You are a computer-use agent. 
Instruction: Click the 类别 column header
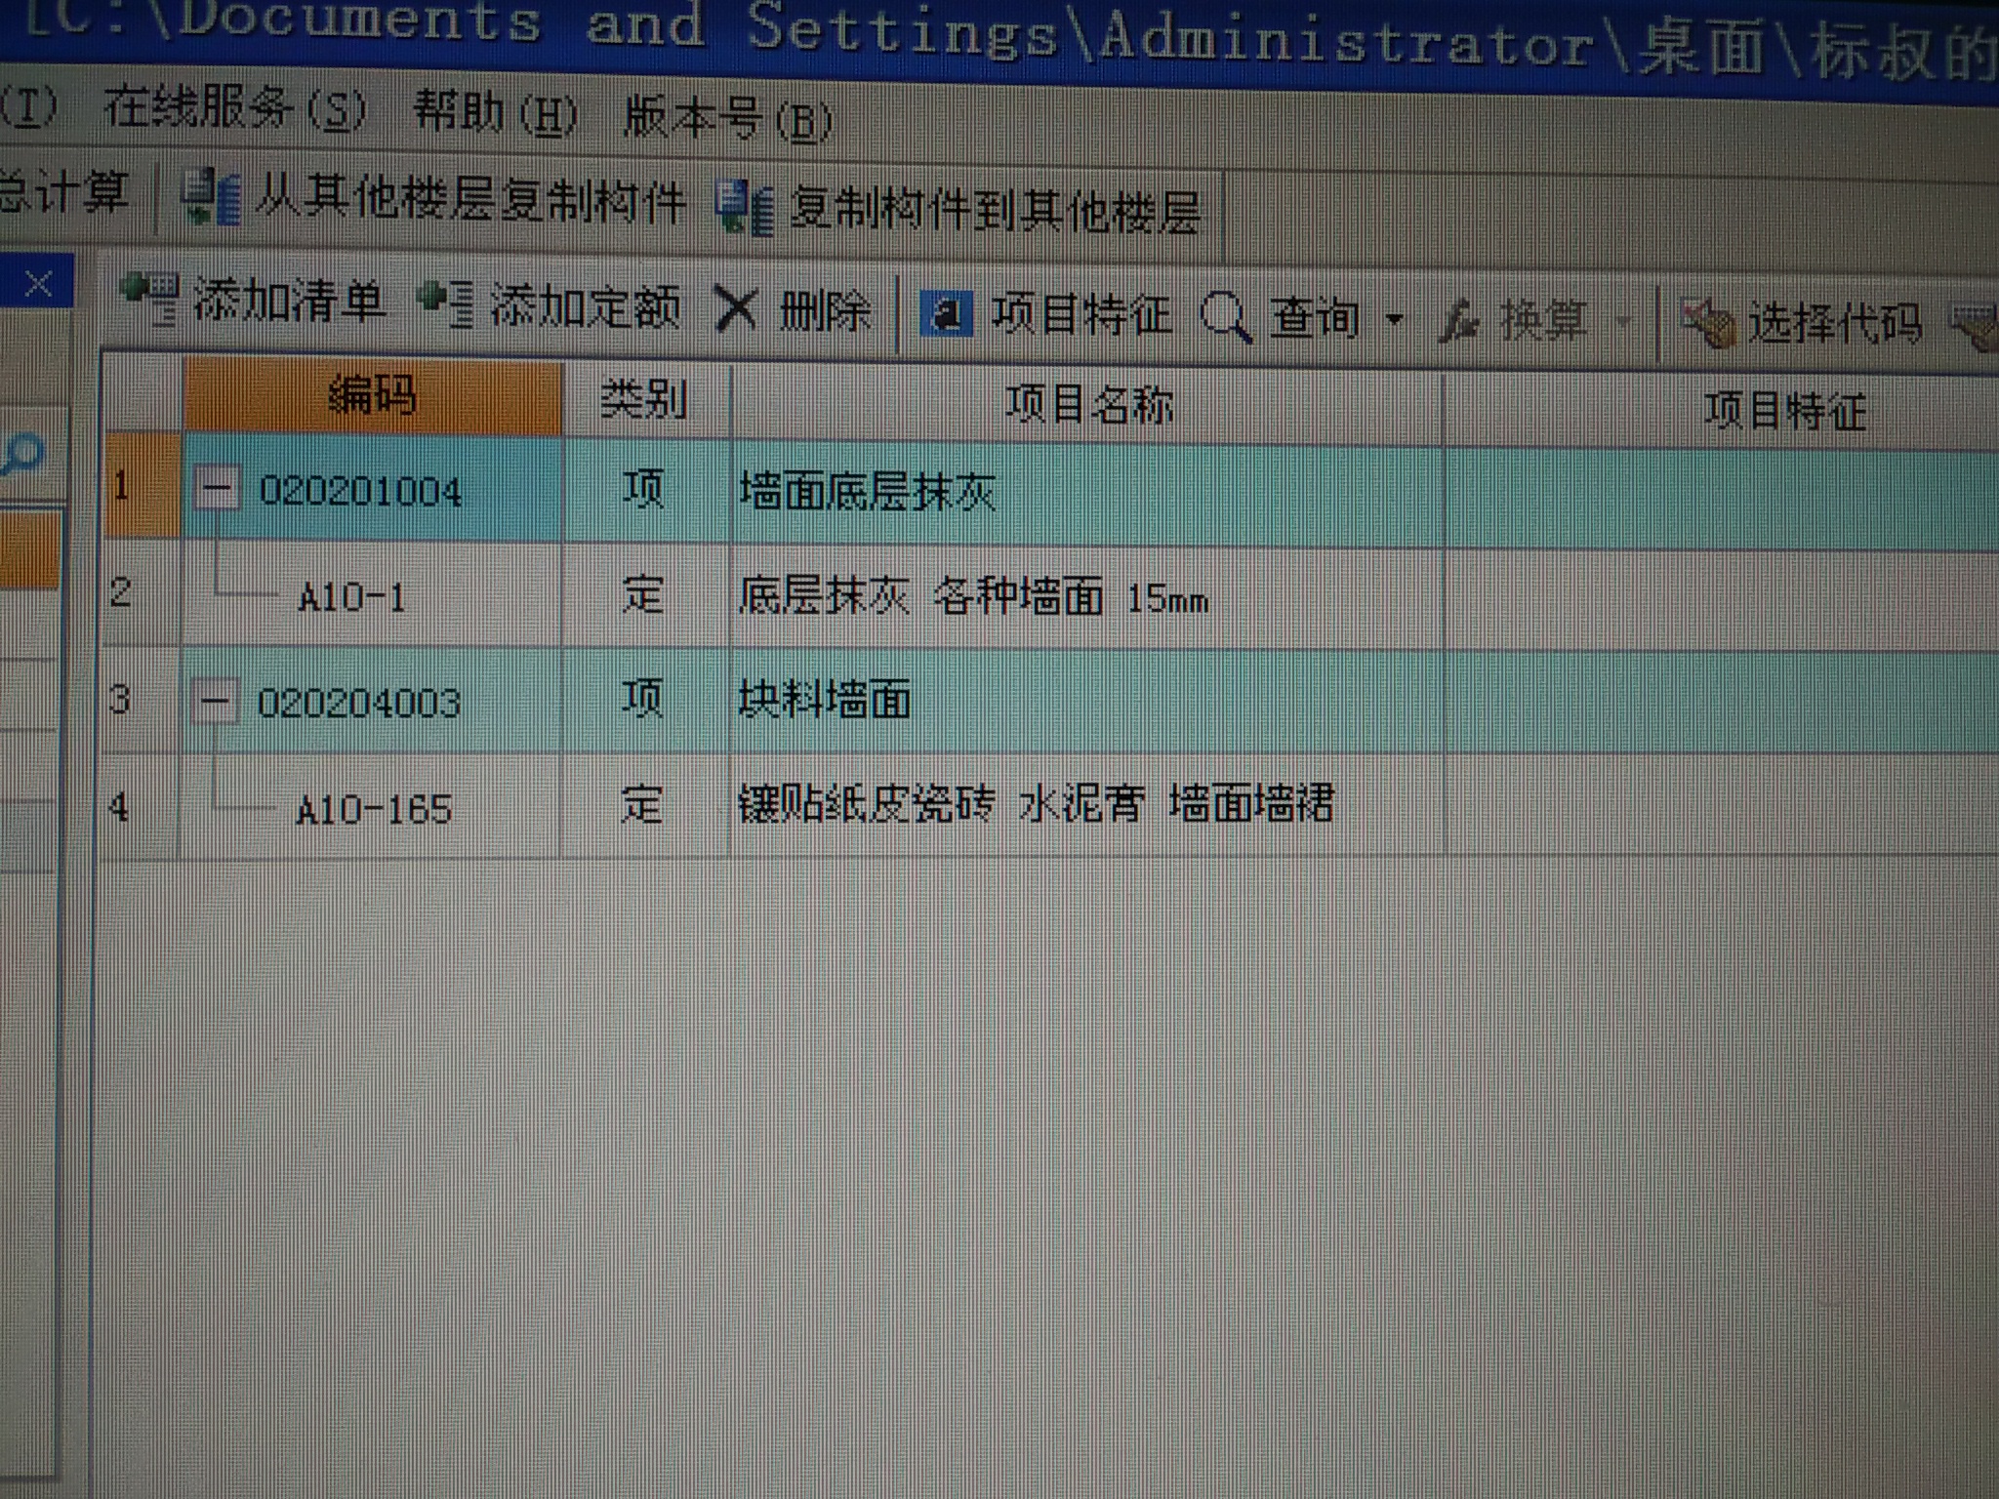(645, 401)
